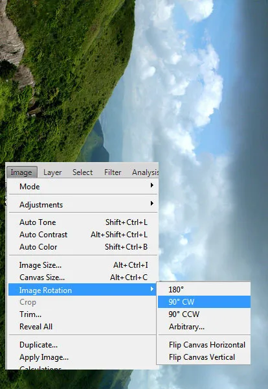Choose Duplicate... menu item

(x=83, y=345)
